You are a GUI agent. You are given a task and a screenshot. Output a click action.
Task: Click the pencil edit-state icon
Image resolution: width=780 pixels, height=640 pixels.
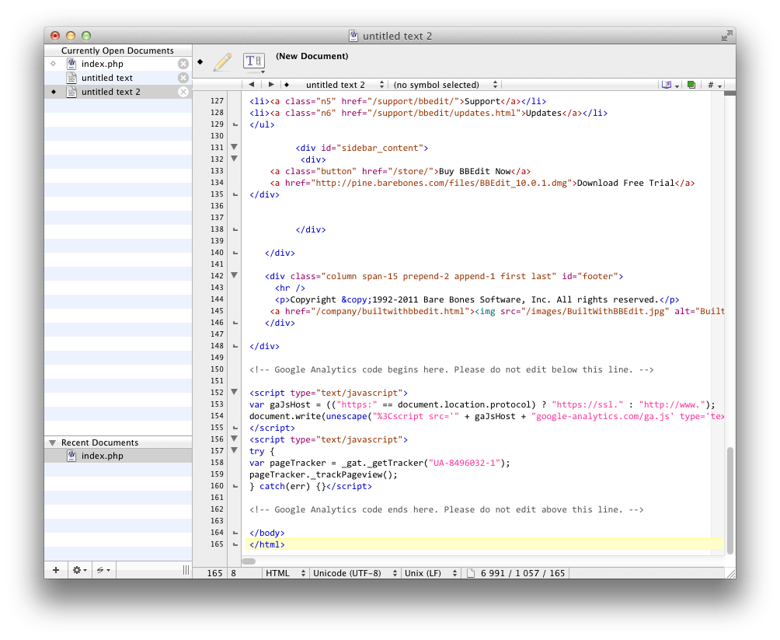point(223,62)
